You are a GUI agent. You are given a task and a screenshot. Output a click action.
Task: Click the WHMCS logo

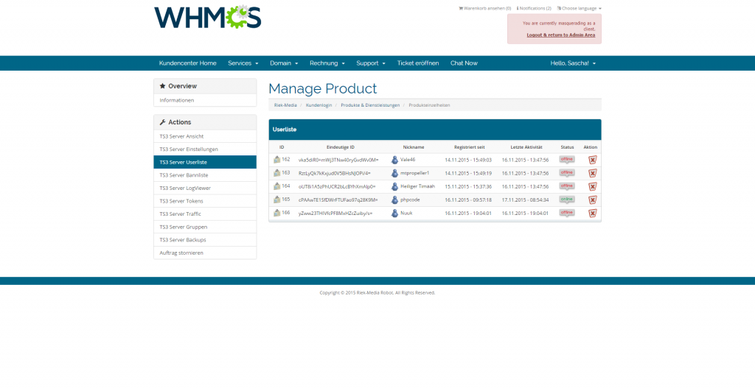coord(208,18)
